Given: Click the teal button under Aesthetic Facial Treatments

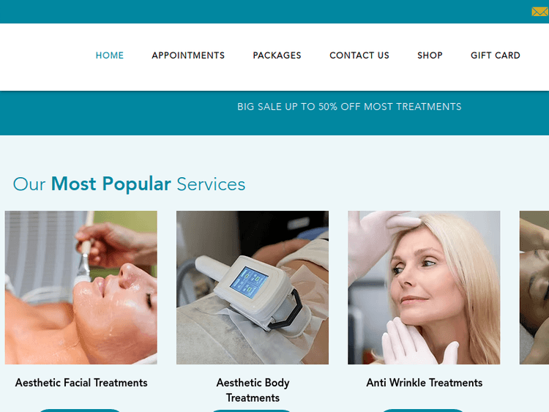Looking at the screenshot, I should 80,411.
